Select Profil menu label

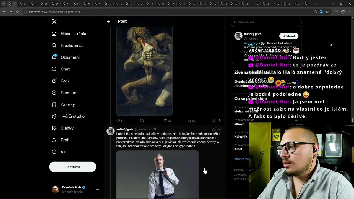click(66, 140)
